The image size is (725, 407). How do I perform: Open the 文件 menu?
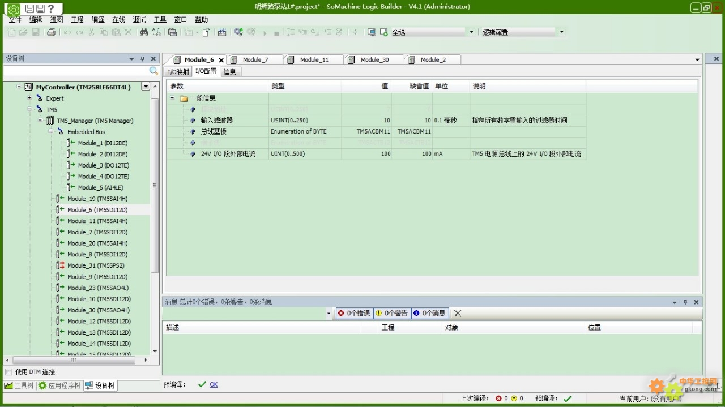coord(15,20)
